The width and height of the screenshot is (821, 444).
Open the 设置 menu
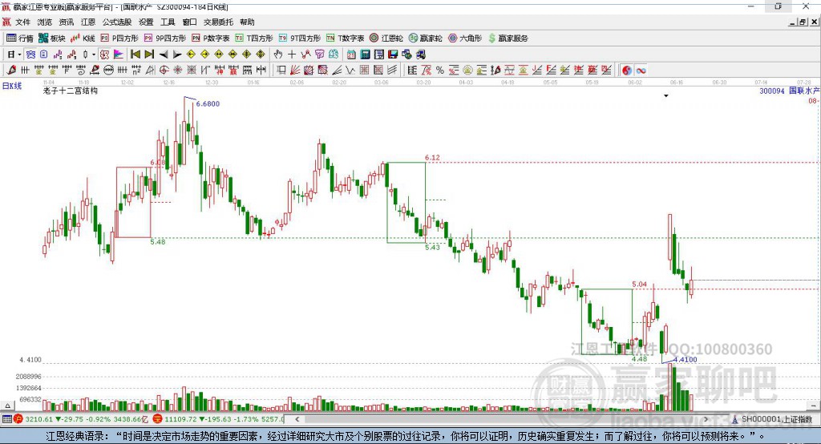pyautogui.click(x=146, y=22)
